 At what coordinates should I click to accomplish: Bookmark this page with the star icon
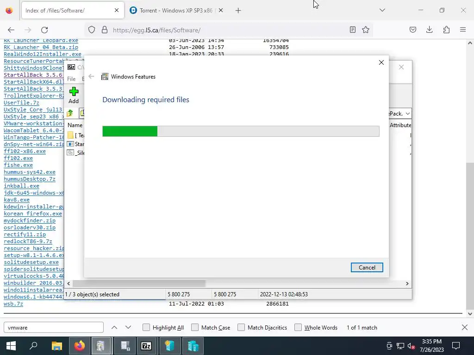(x=366, y=30)
